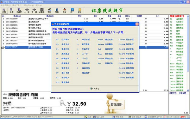The width and height of the screenshot is (190, 119).
Task: Click the 门店 store status bar icon
Action: (x=94, y=117)
